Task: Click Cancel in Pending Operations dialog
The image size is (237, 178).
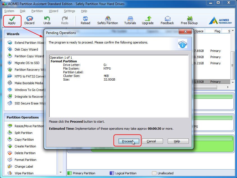Action: click(152, 141)
